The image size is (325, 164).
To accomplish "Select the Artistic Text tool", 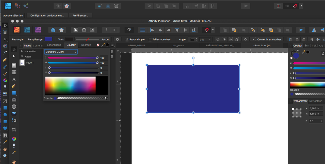I will tap(14, 79).
